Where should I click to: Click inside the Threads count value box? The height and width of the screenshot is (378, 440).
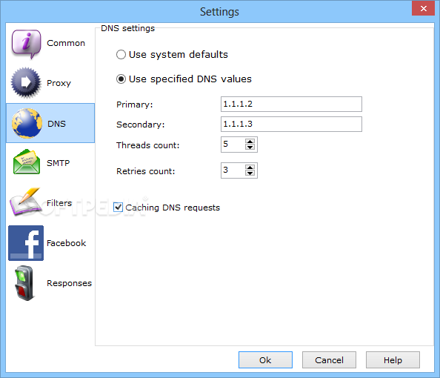point(233,145)
